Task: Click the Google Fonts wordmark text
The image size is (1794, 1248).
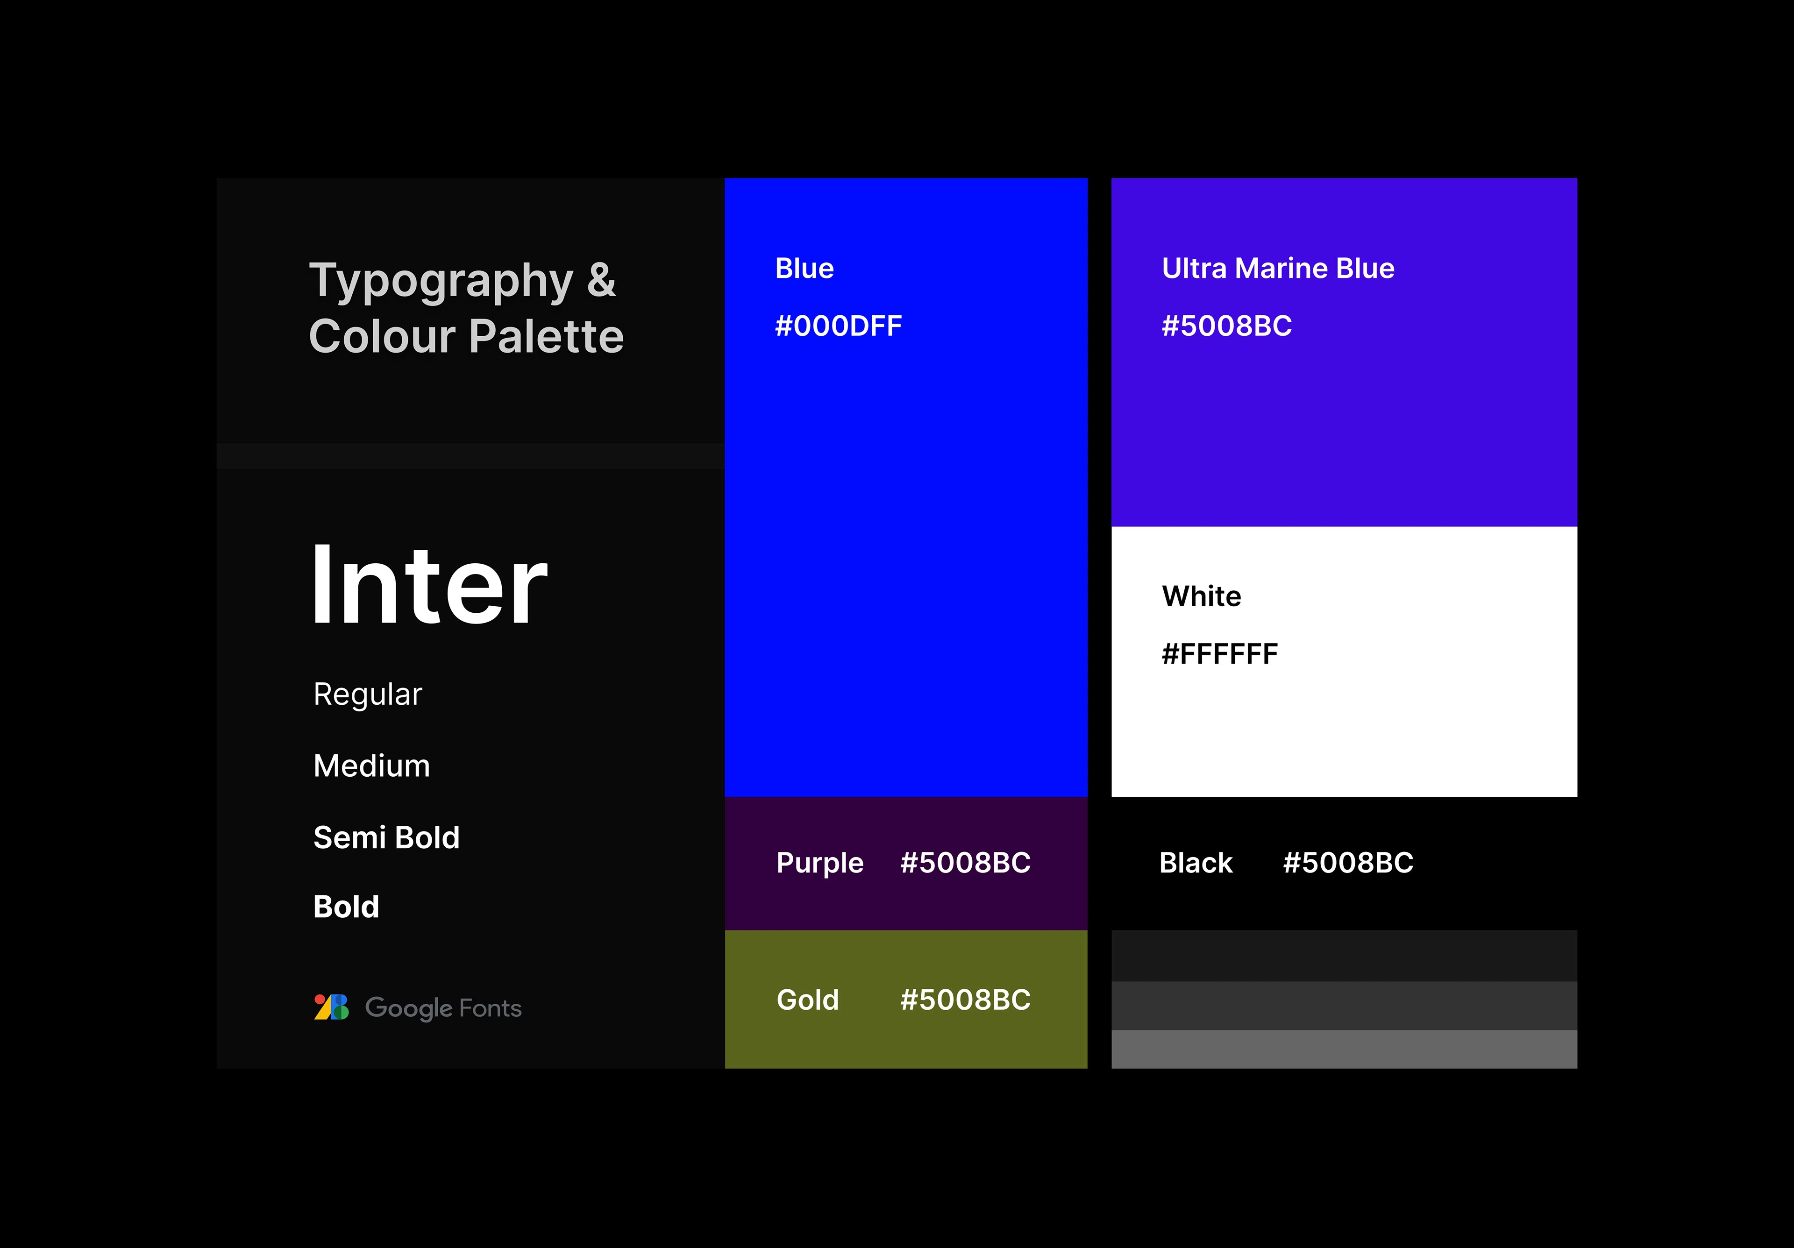Action: pos(443,1008)
